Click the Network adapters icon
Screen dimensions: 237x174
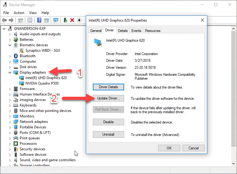click(16, 122)
